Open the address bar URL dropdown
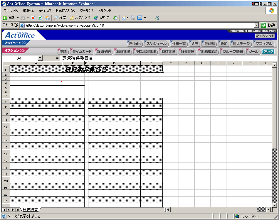 256,25
